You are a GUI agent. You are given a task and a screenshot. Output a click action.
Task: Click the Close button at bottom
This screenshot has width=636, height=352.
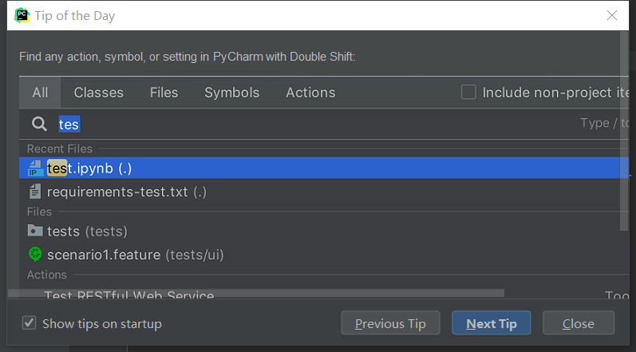pos(578,323)
